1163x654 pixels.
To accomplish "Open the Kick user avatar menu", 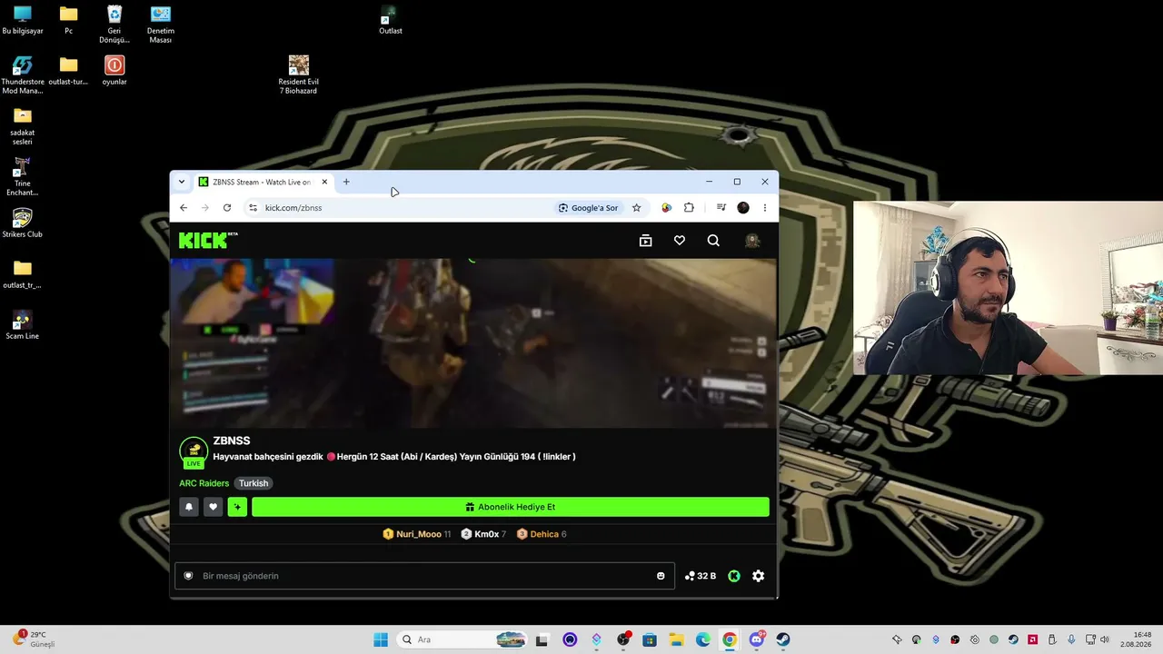I will pos(752,241).
